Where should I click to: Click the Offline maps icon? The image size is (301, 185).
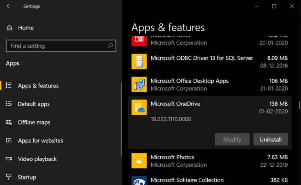click(9, 122)
